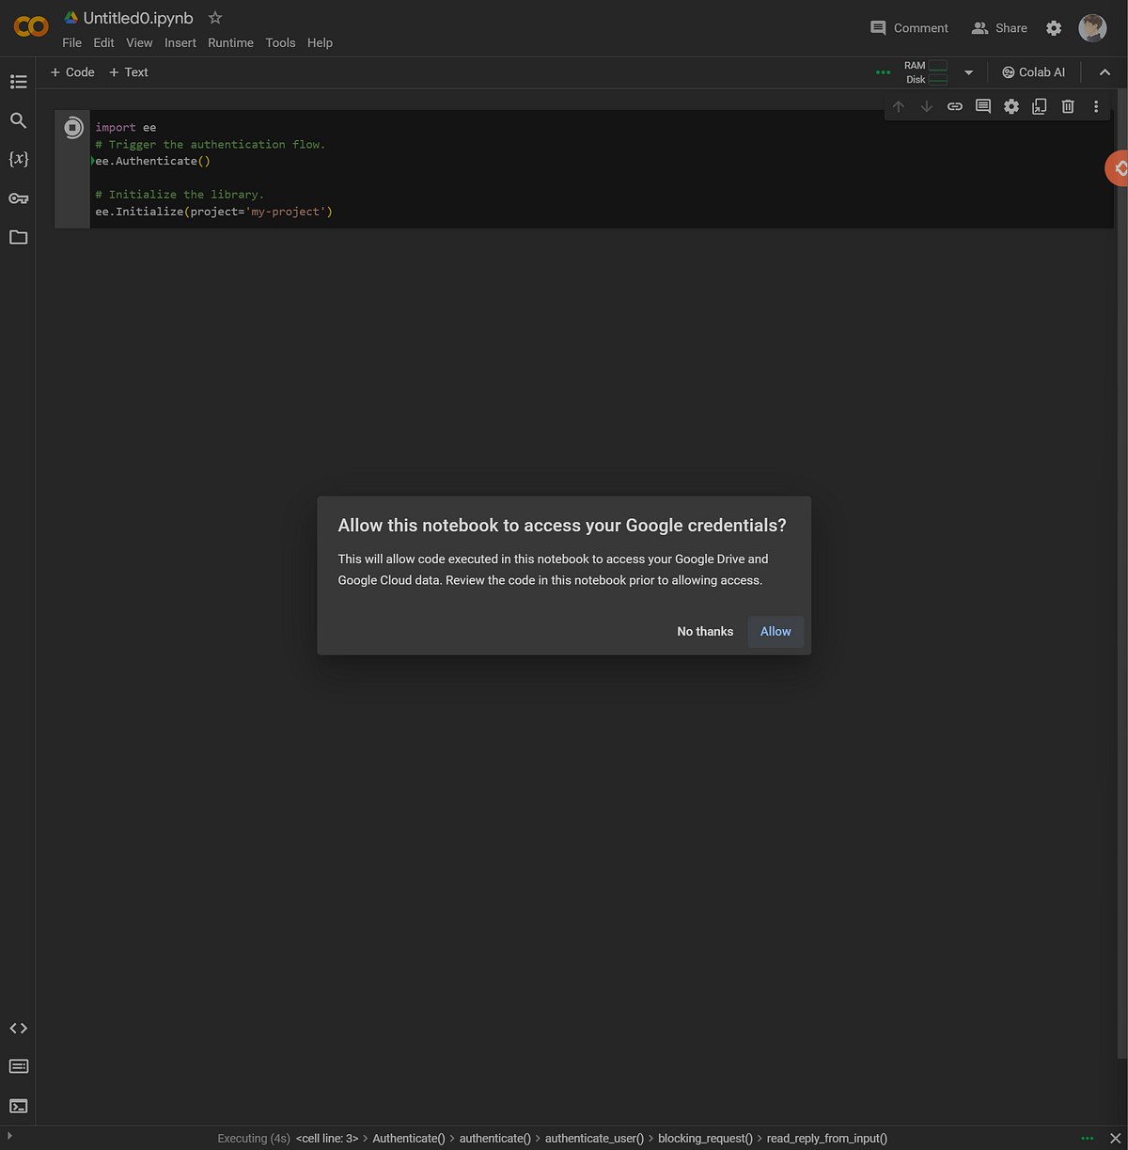1128x1150 pixels.
Task: Delete the current code cell
Action: tap(1067, 106)
